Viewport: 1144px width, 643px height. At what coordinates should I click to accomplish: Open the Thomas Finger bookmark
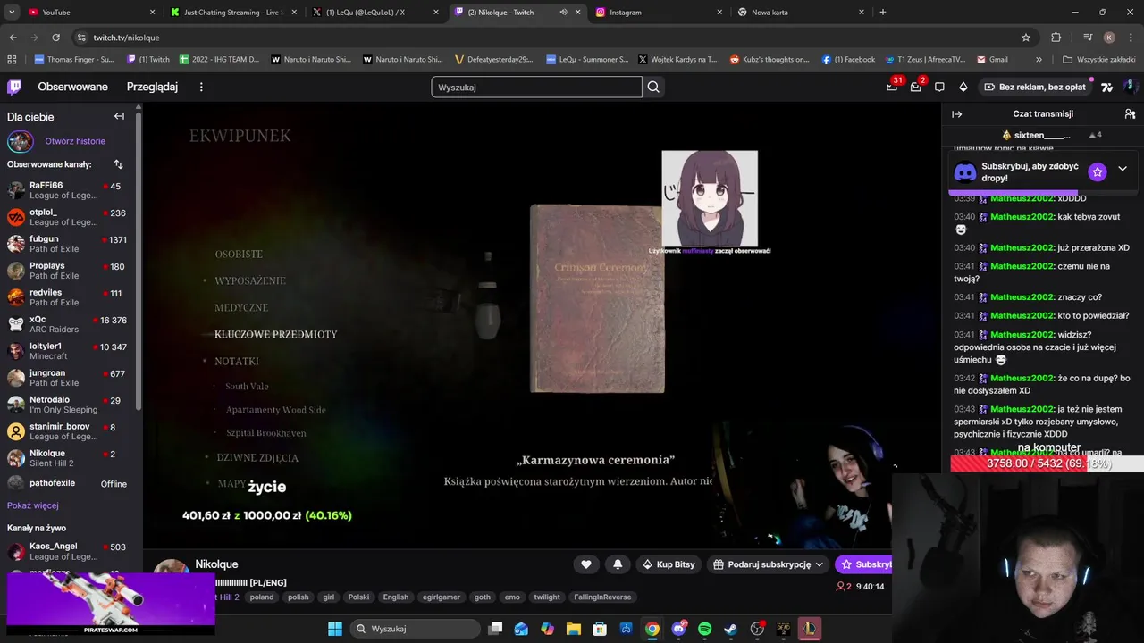tap(74, 60)
